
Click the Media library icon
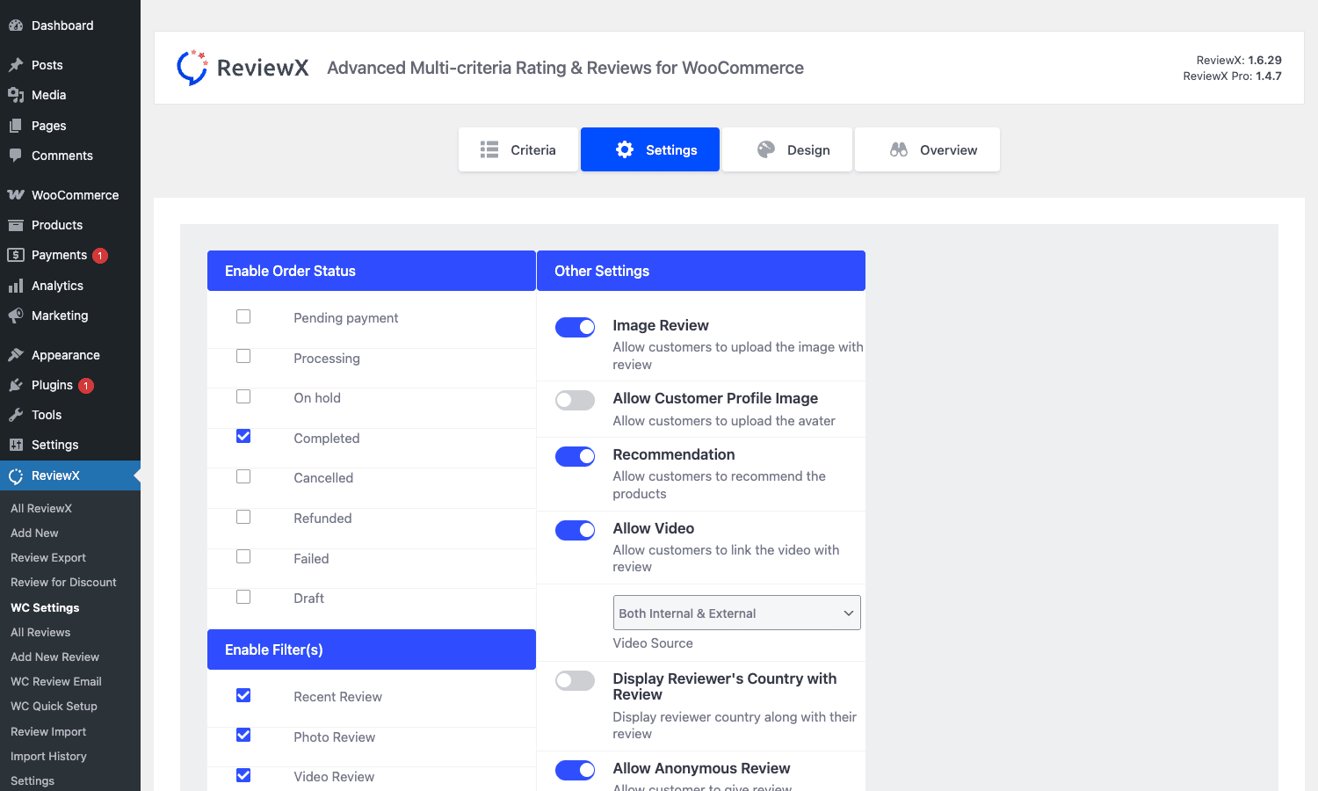tap(16, 95)
